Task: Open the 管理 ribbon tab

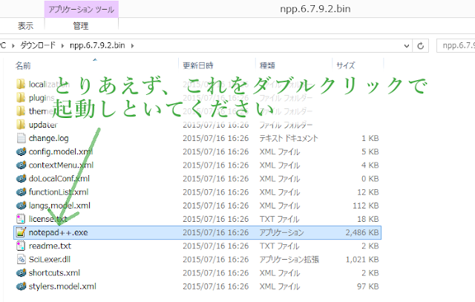Action: click(81, 26)
